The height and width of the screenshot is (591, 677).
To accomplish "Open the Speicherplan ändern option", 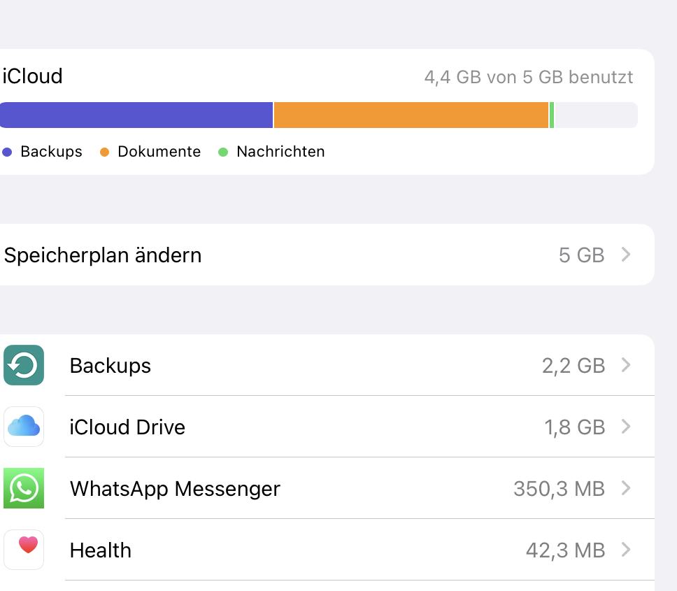I will pyautogui.click(x=103, y=255).
